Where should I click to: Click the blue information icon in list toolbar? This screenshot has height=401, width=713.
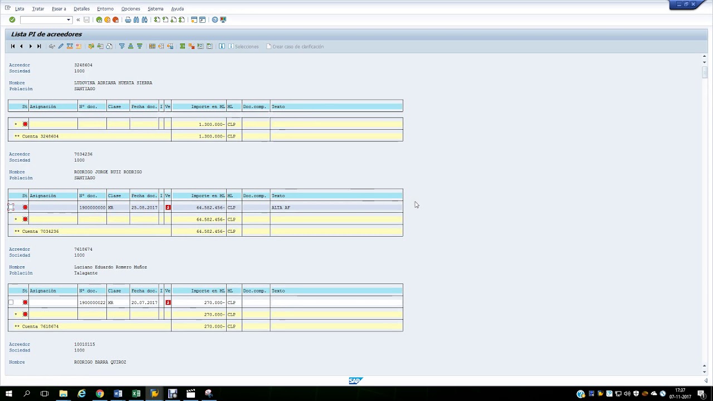tap(222, 46)
